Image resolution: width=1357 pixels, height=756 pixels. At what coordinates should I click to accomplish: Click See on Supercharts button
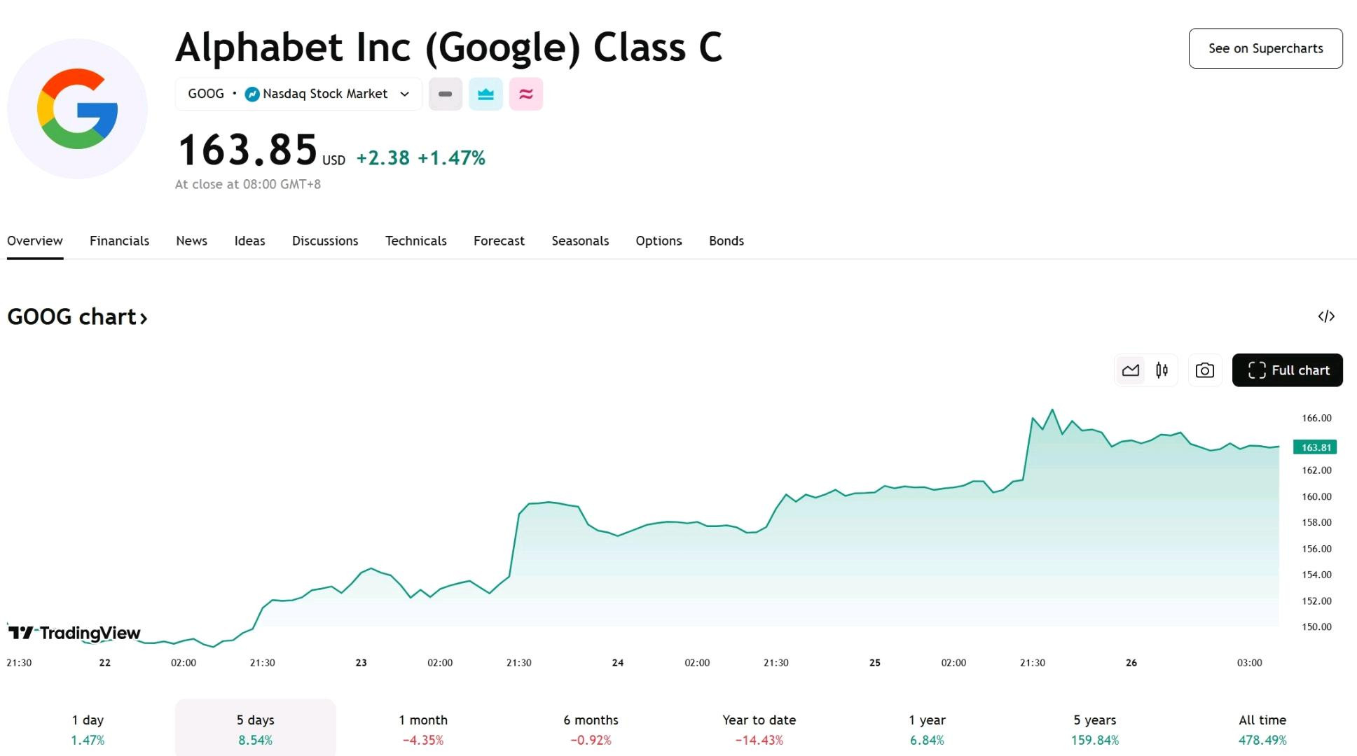pos(1265,48)
